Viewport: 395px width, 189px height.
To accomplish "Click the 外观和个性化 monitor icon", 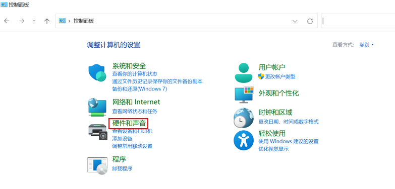I will coord(244,94).
